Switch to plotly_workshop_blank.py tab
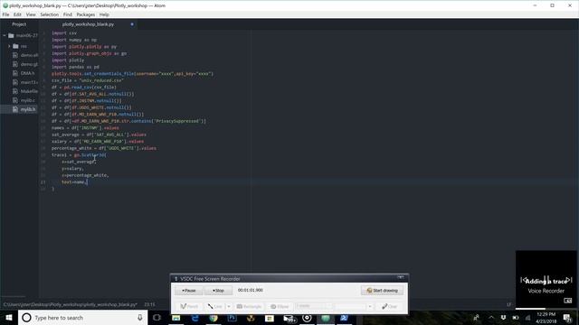Image resolution: width=579 pixels, height=325 pixels. tap(89, 24)
